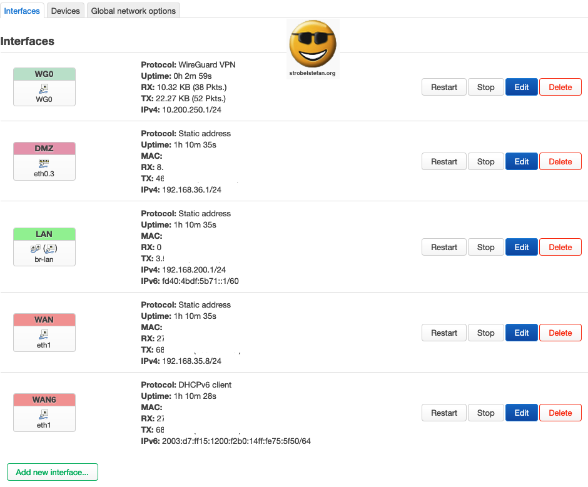
Task: Open the Global network options tab
Action: pyautogui.click(x=133, y=11)
